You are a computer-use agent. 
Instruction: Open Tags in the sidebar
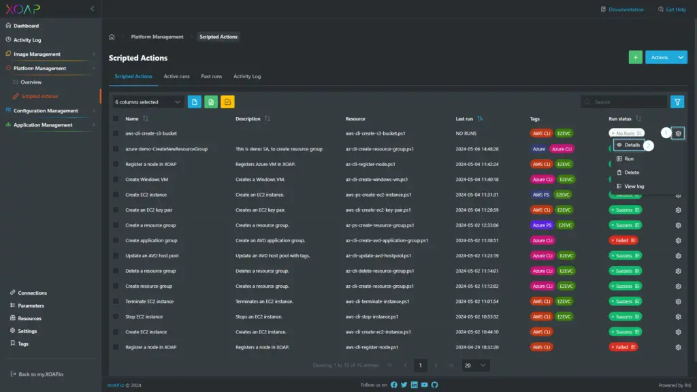click(23, 344)
